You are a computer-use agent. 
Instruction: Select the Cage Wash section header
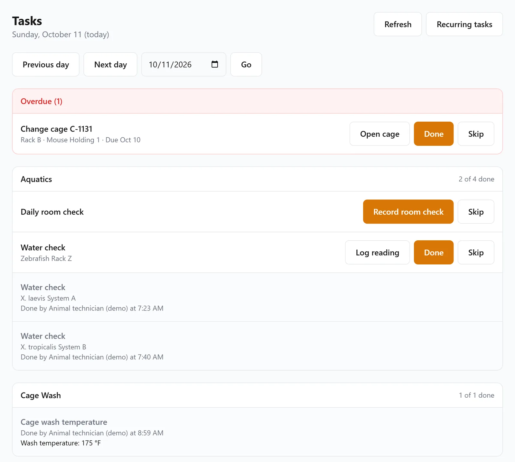[x=257, y=395]
